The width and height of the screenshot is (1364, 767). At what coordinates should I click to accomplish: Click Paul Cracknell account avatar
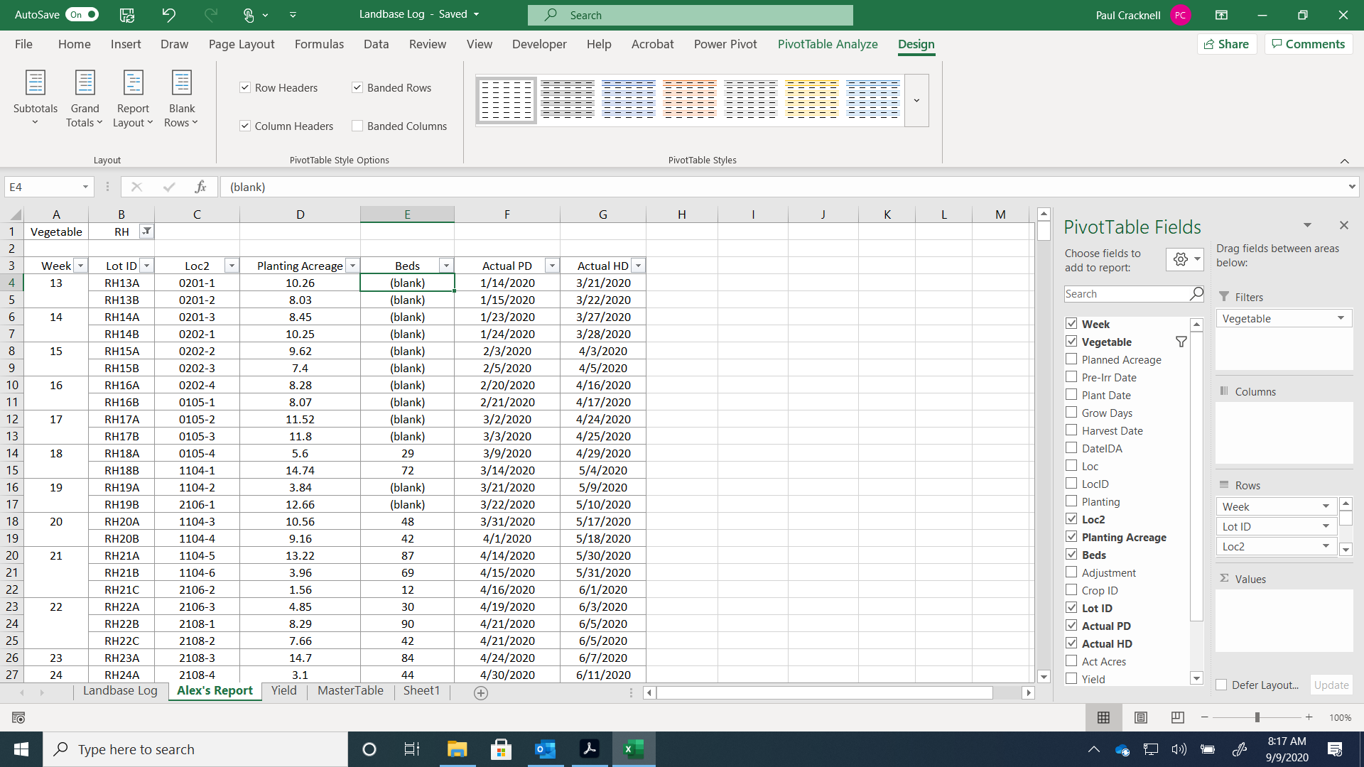(x=1180, y=15)
